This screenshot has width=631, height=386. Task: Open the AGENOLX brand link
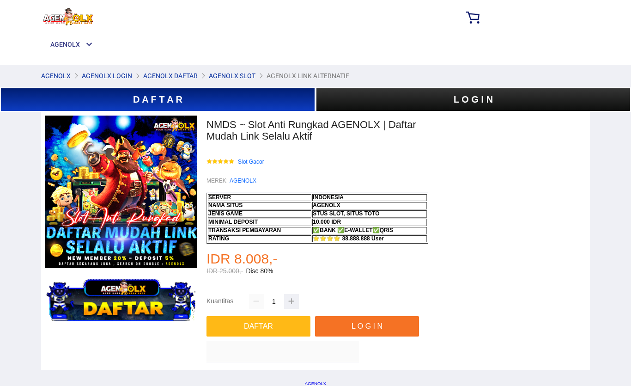pyautogui.click(x=243, y=181)
